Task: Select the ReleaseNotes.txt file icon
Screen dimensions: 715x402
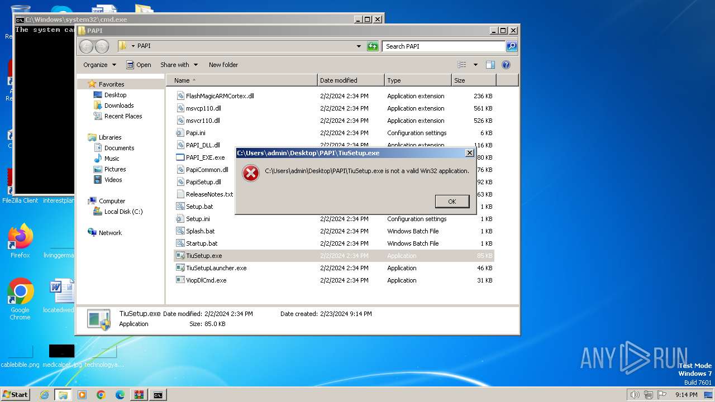Action: [x=180, y=194]
